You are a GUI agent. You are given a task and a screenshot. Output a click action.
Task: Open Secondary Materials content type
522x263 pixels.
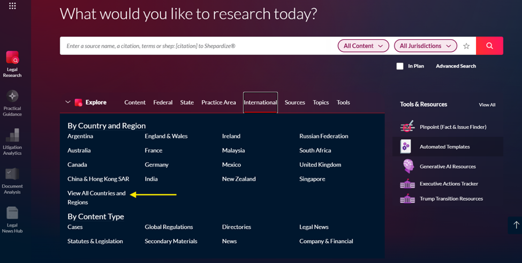click(171, 242)
